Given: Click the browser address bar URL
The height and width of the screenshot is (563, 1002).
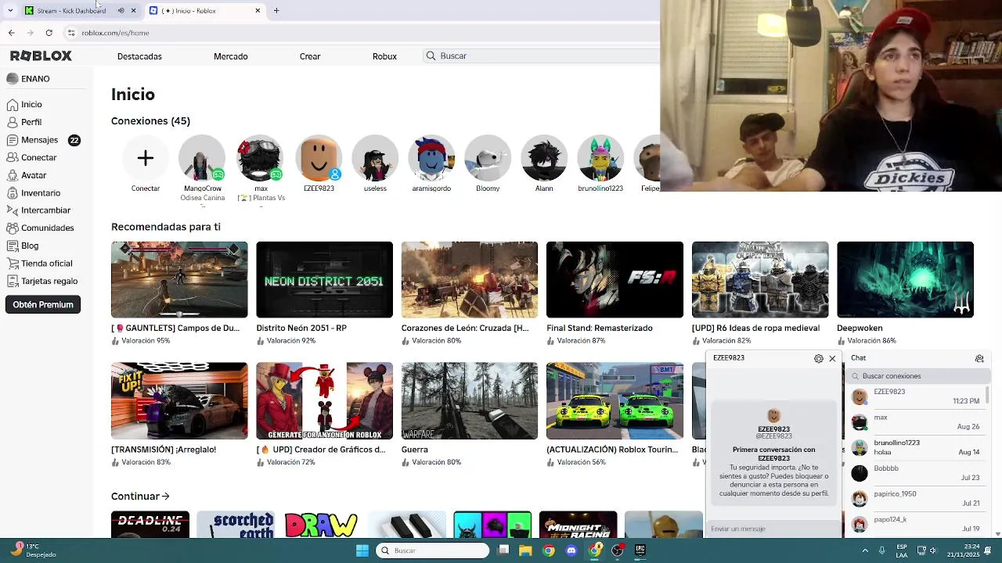Looking at the screenshot, I should pos(115,33).
